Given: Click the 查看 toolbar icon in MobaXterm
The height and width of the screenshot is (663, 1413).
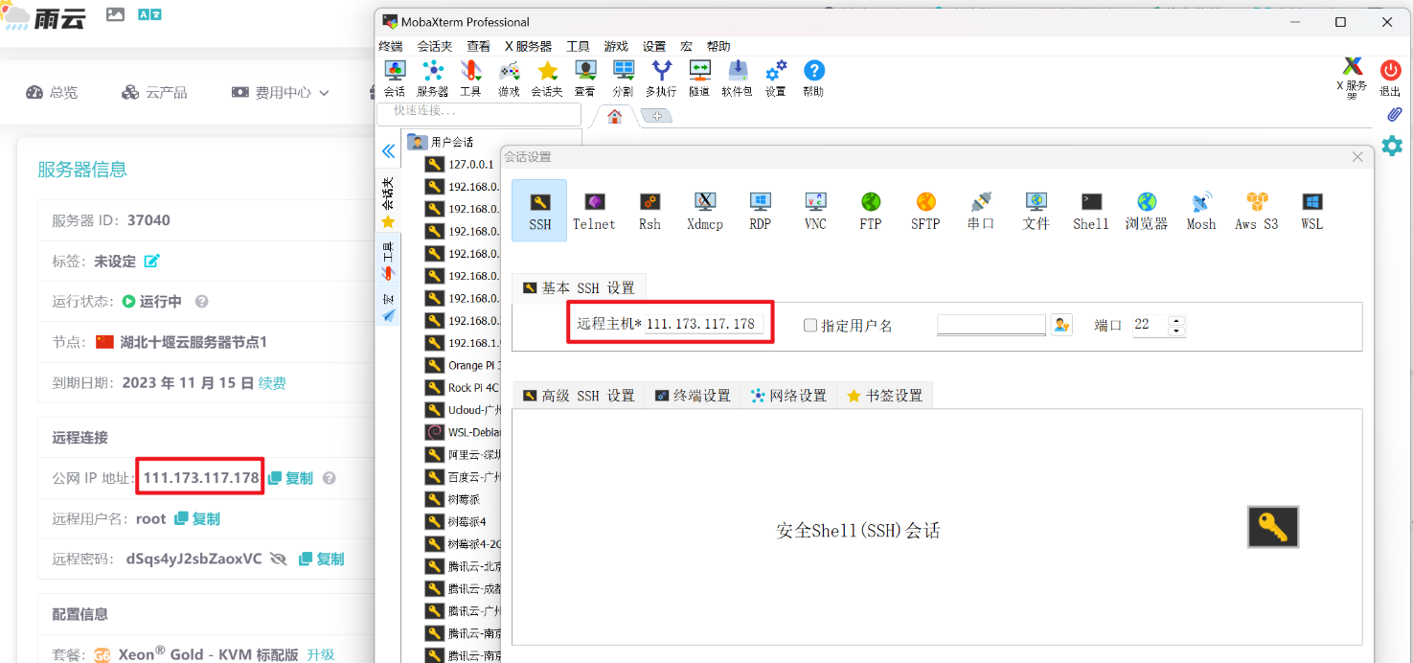Looking at the screenshot, I should pos(585,78).
